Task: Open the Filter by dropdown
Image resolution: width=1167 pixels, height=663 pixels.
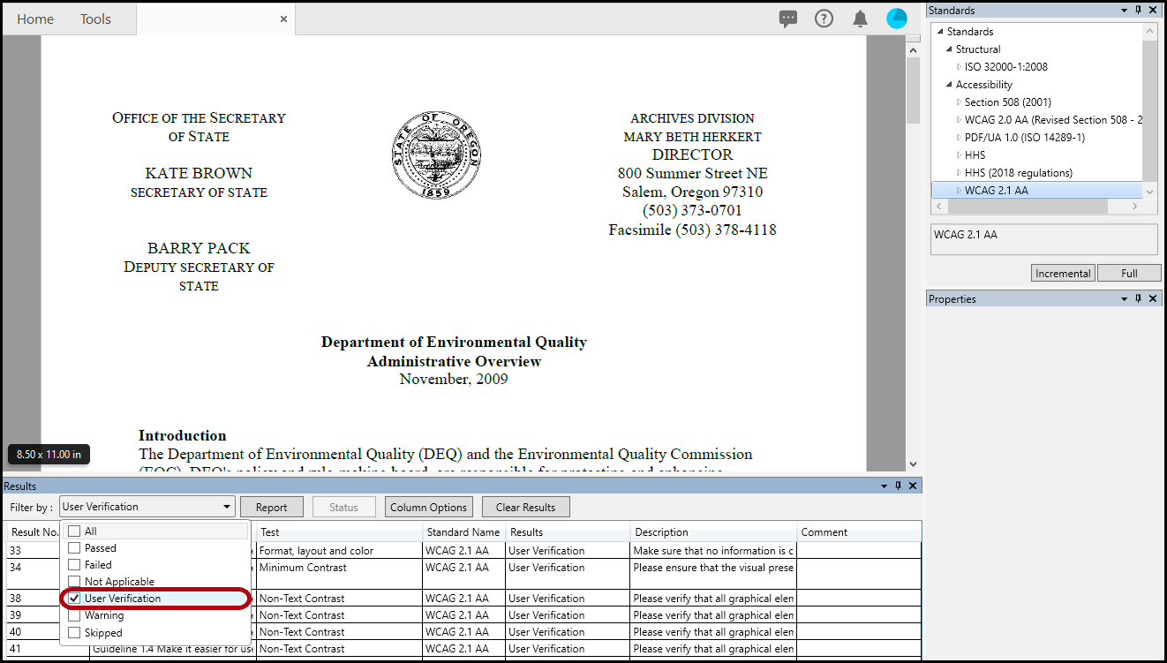Action: (x=147, y=507)
